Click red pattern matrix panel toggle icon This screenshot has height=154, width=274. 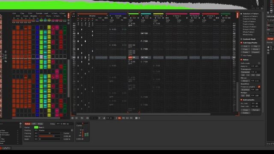click(68, 15)
